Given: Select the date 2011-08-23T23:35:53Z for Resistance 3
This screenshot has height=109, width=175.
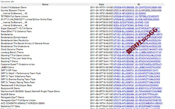Looking at the screenshot, I should pos(101,85).
